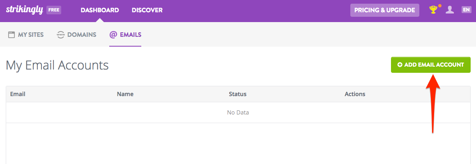Click the Name column header
This screenshot has width=476, height=164.
pyautogui.click(x=125, y=94)
